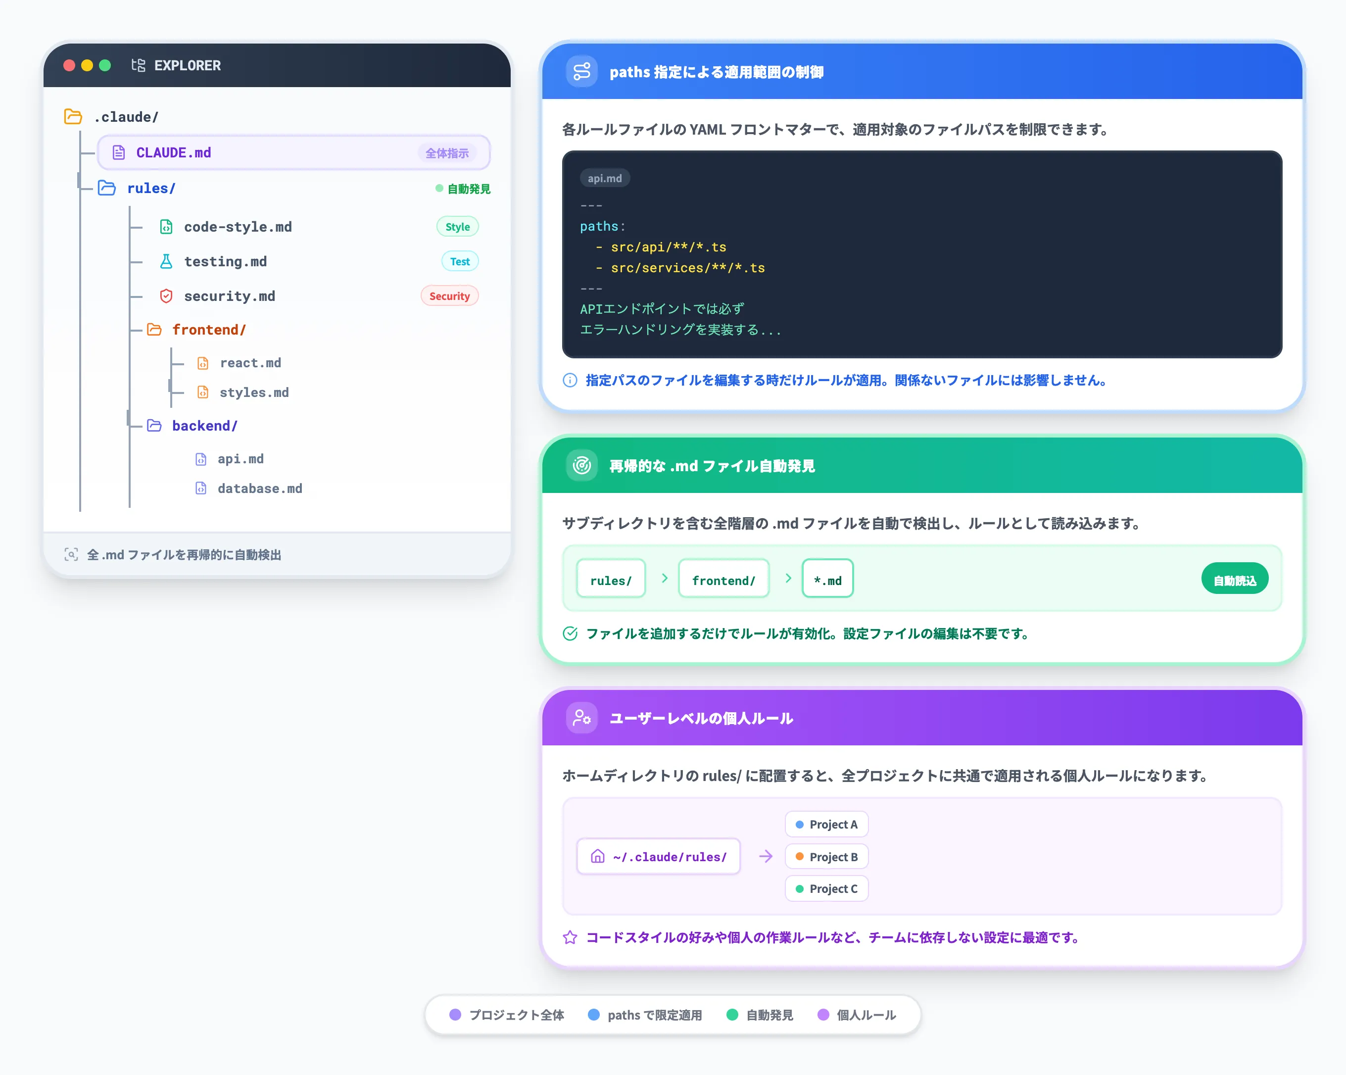Screen dimensions: 1346x1075
Task: Click the flask icon beside testing.md
Action: 166,261
